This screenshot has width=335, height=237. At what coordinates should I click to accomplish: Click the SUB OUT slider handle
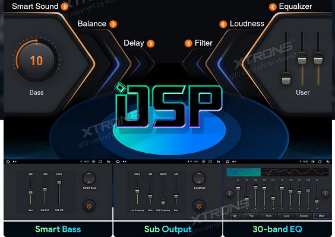click(45, 188)
